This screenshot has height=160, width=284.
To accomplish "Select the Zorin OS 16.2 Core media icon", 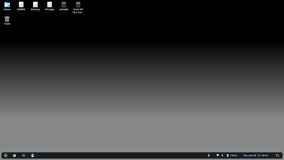I will [x=78, y=7].
